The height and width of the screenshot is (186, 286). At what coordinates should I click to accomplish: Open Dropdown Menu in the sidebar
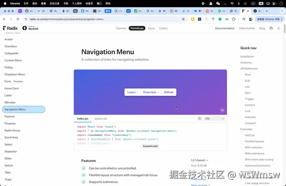point(14,74)
